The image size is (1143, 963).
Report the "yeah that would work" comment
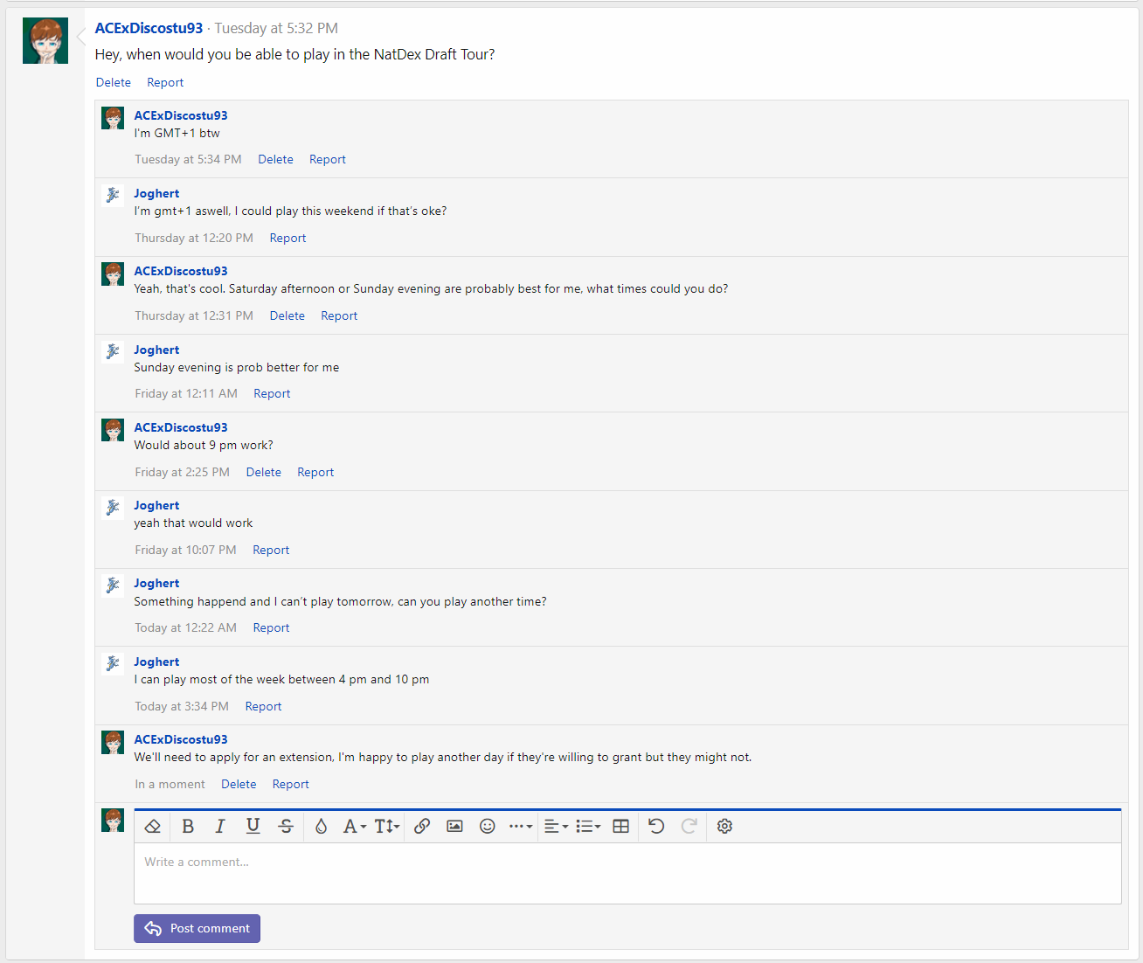click(x=271, y=551)
